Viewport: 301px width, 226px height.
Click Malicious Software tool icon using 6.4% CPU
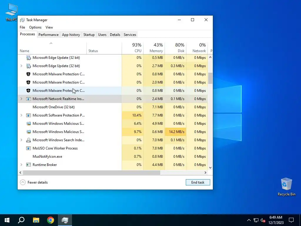[29, 124]
